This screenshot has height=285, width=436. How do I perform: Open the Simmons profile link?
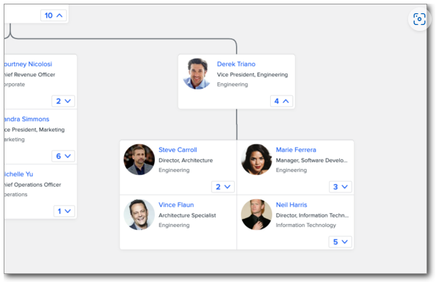26,119
